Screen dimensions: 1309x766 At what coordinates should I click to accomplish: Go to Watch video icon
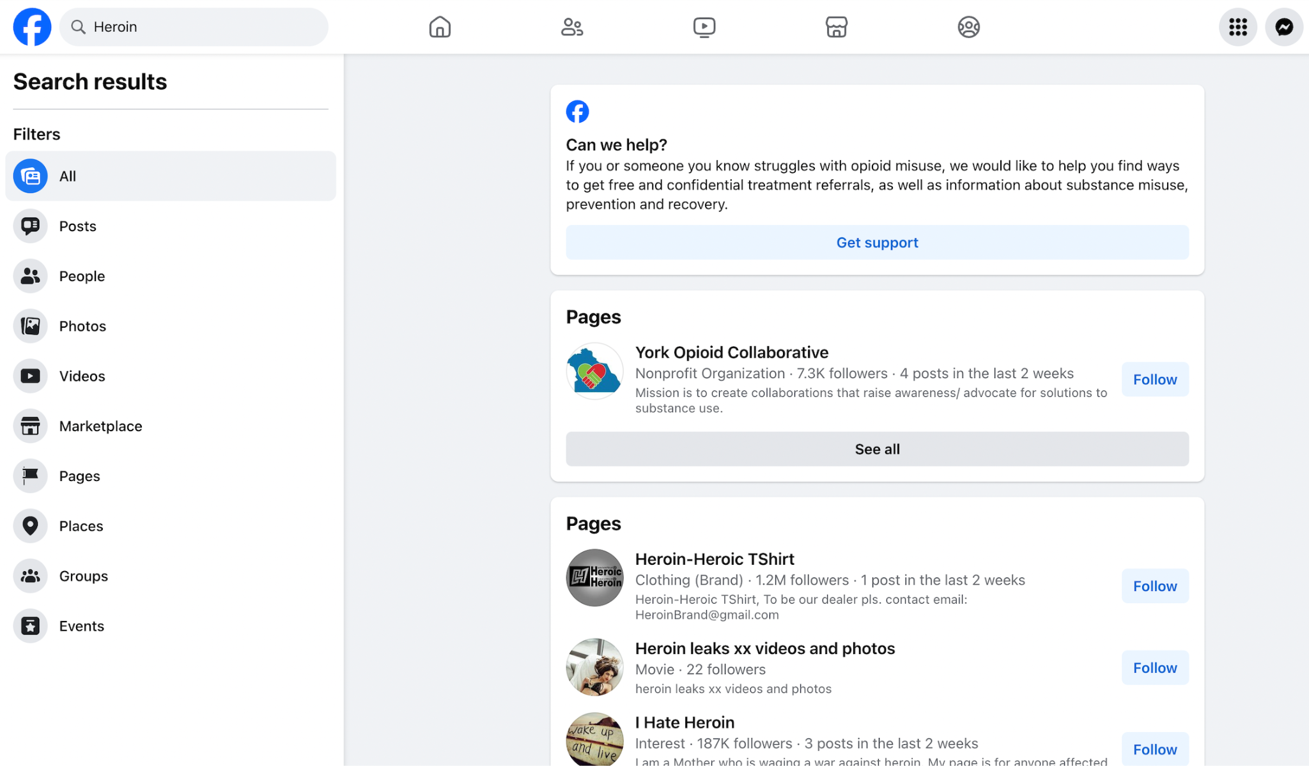point(704,27)
